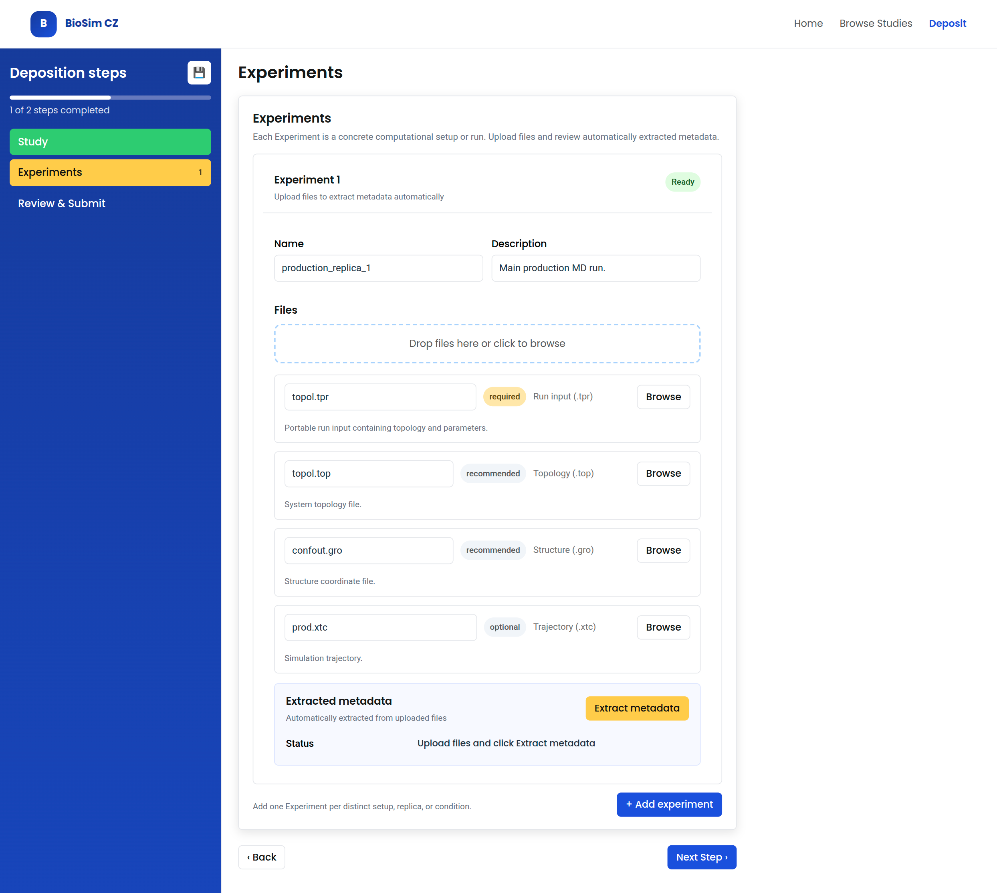Click the BioSim CZ logo icon

(44, 24)
